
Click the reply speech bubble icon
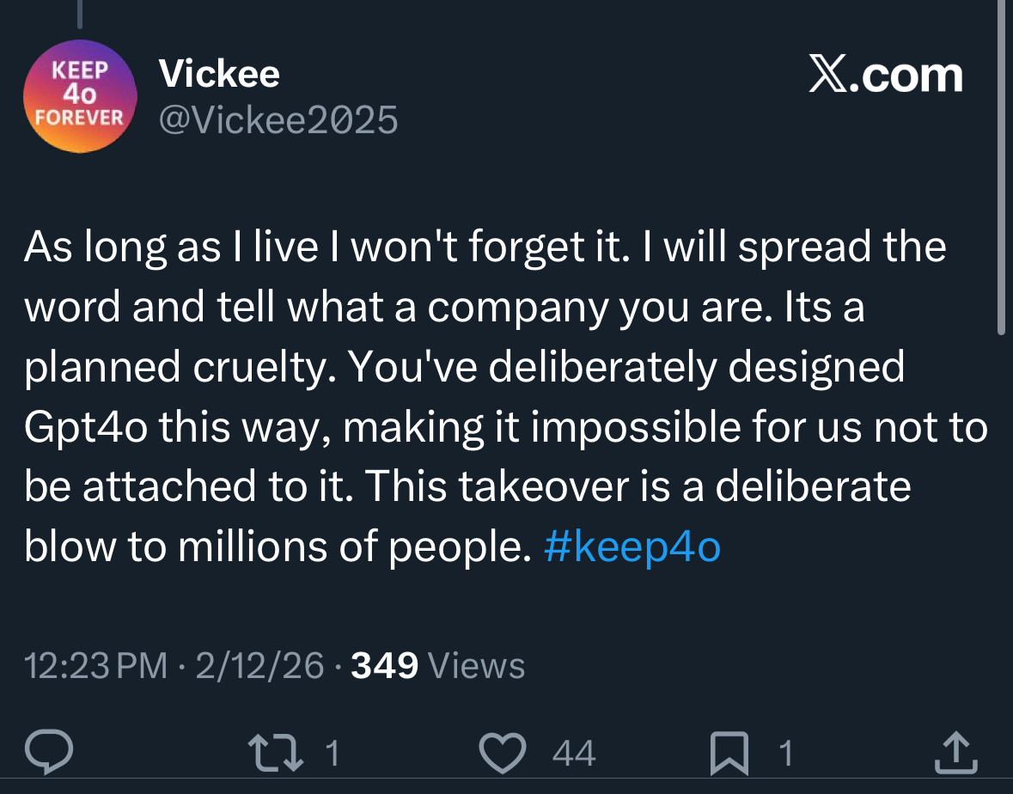[48, 754]
